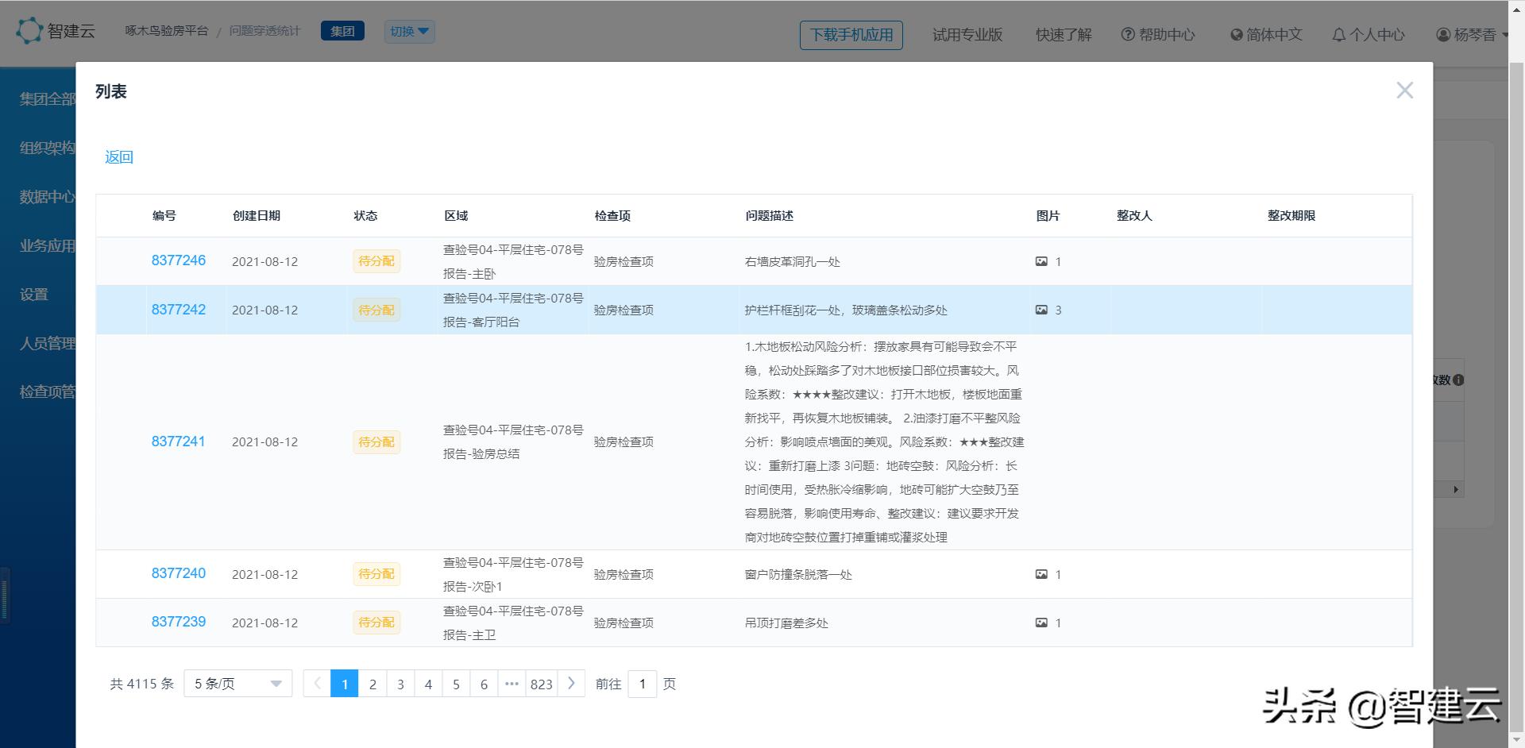Open the 切换 dropdown menu

pyautogui.click(x=409, y=31)
